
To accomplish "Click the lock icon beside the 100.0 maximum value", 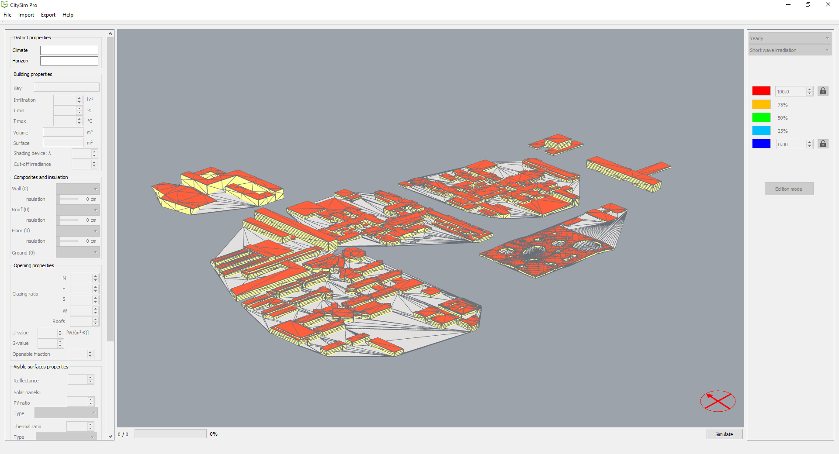I will (823, 91).
